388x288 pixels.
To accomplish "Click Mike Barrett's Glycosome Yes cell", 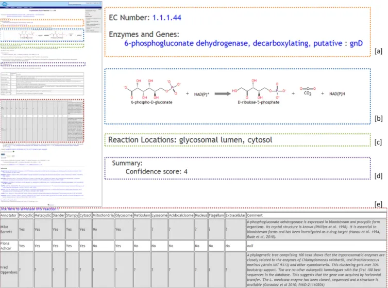I will (124, 229).
